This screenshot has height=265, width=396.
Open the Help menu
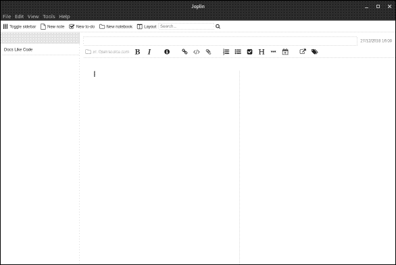coord(64,16)
